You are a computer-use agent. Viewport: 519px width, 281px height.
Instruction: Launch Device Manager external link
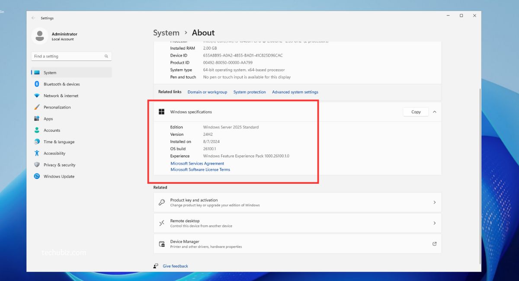pos(435,244)
